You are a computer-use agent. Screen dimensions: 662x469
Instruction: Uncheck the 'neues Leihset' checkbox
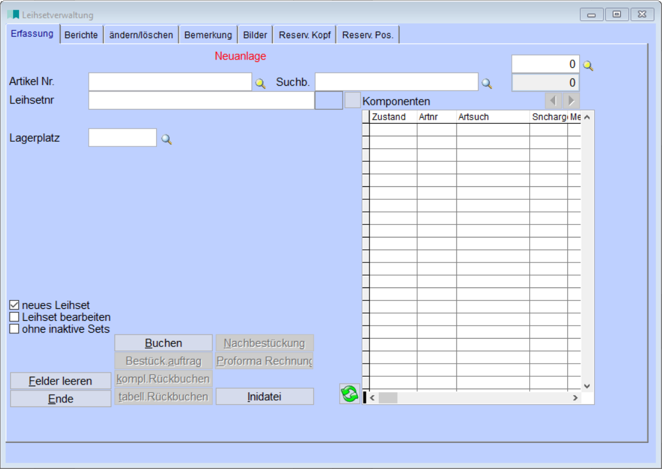[15, 305]
